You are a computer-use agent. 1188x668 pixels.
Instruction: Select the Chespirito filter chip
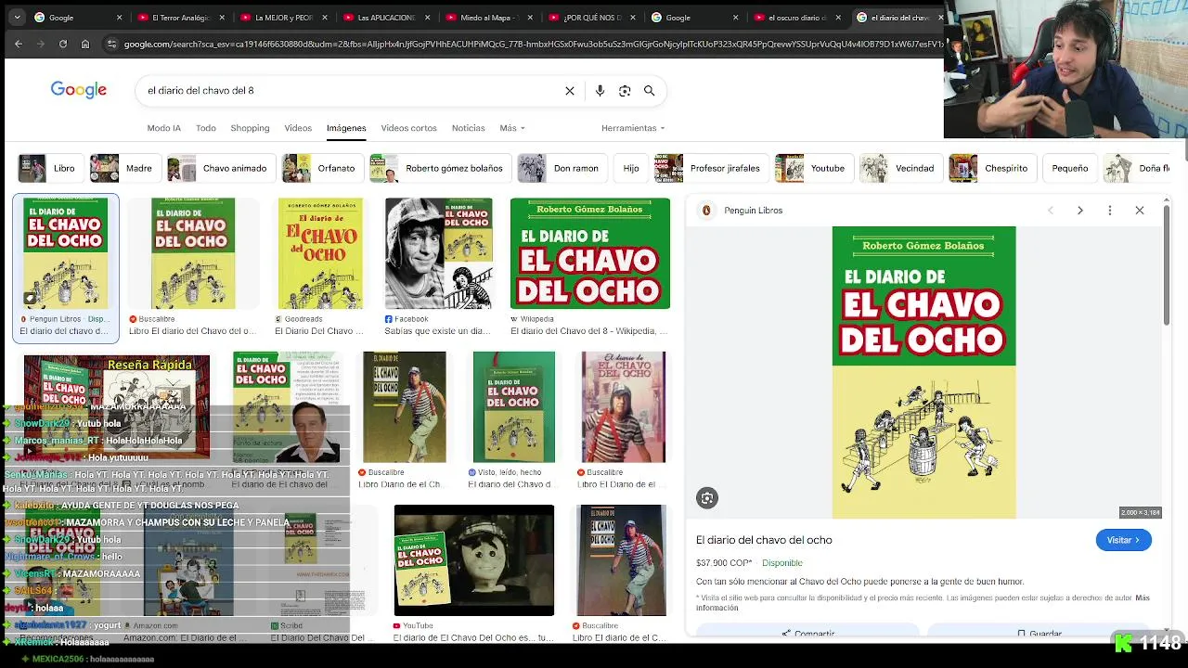[991, 169]
